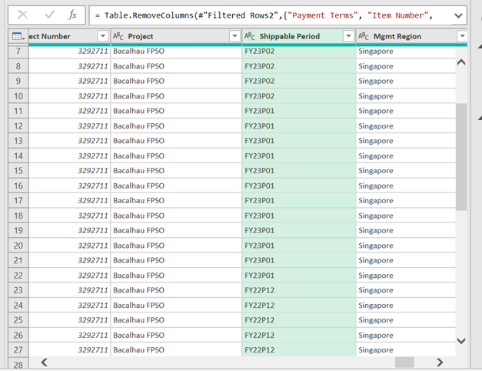This screenshot has width=482, height=371.
Task: Click the FY22P12 cell in row 23
Action: [299, 290]
